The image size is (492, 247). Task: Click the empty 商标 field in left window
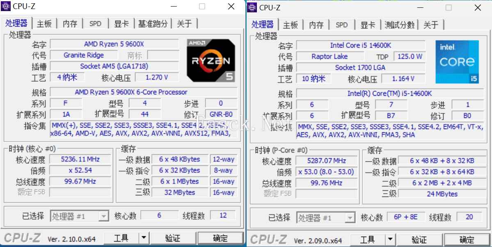(163, 55)
